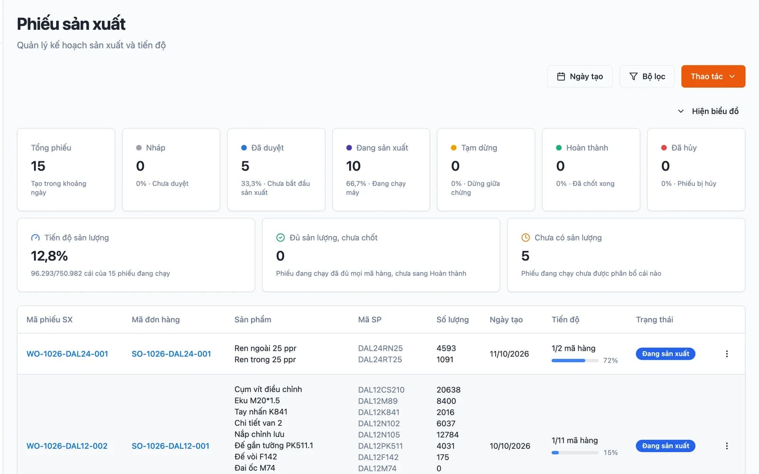This screenshot has height=474, width=759.
Task: Select the Nháp status card
Action: click(x=171, y=169)
